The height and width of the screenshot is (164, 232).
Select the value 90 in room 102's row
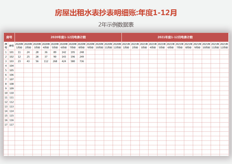coord(55,57)
